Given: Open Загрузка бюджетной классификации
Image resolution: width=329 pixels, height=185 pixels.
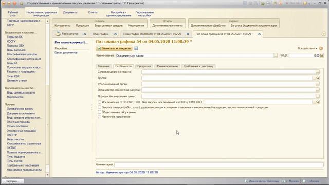Looking at the screenshot, I should [x=253, y=25].
